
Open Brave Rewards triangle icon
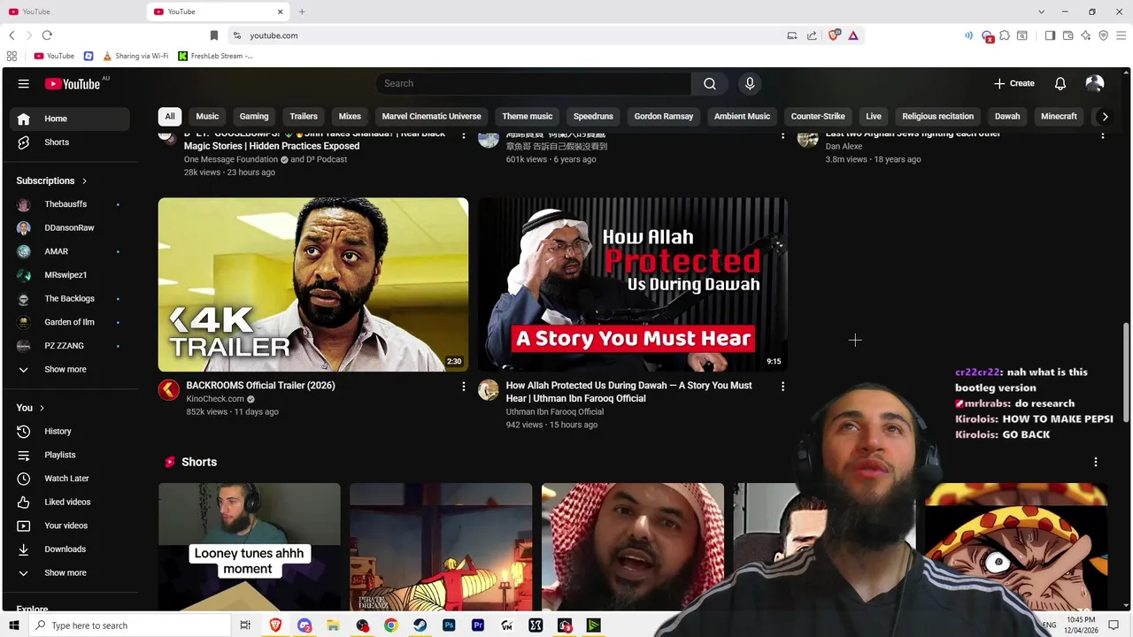coord(853,35)
